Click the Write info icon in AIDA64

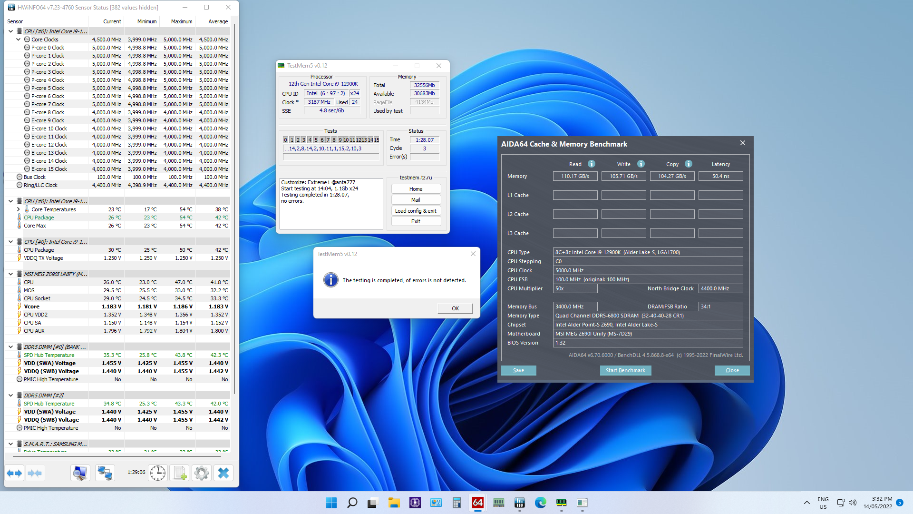[x=641, y=164]
